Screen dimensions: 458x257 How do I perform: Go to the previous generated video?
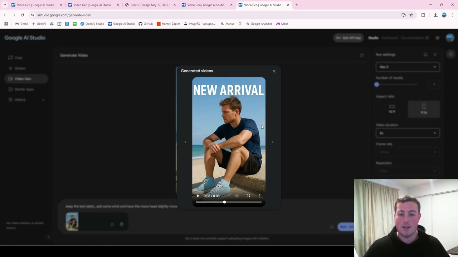click(185, 142)
